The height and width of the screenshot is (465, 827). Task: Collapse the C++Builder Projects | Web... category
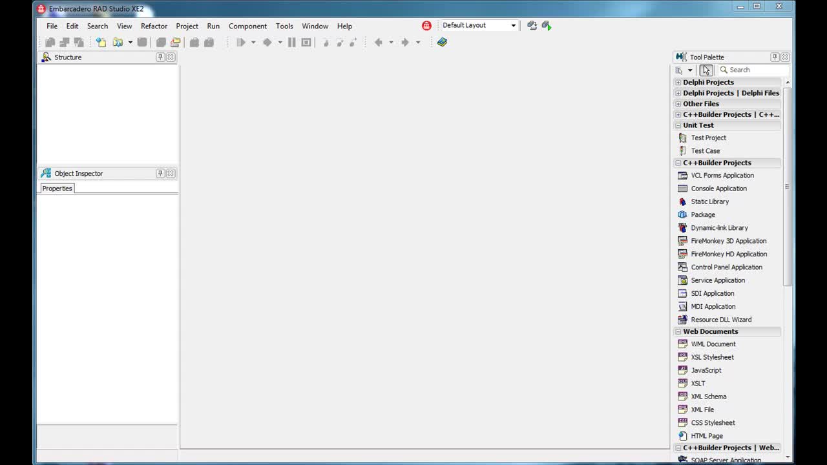678,448
